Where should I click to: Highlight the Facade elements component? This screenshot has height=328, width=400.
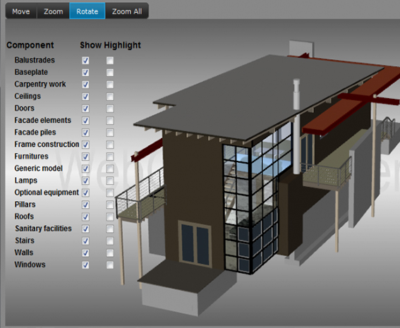click(110, 121)
